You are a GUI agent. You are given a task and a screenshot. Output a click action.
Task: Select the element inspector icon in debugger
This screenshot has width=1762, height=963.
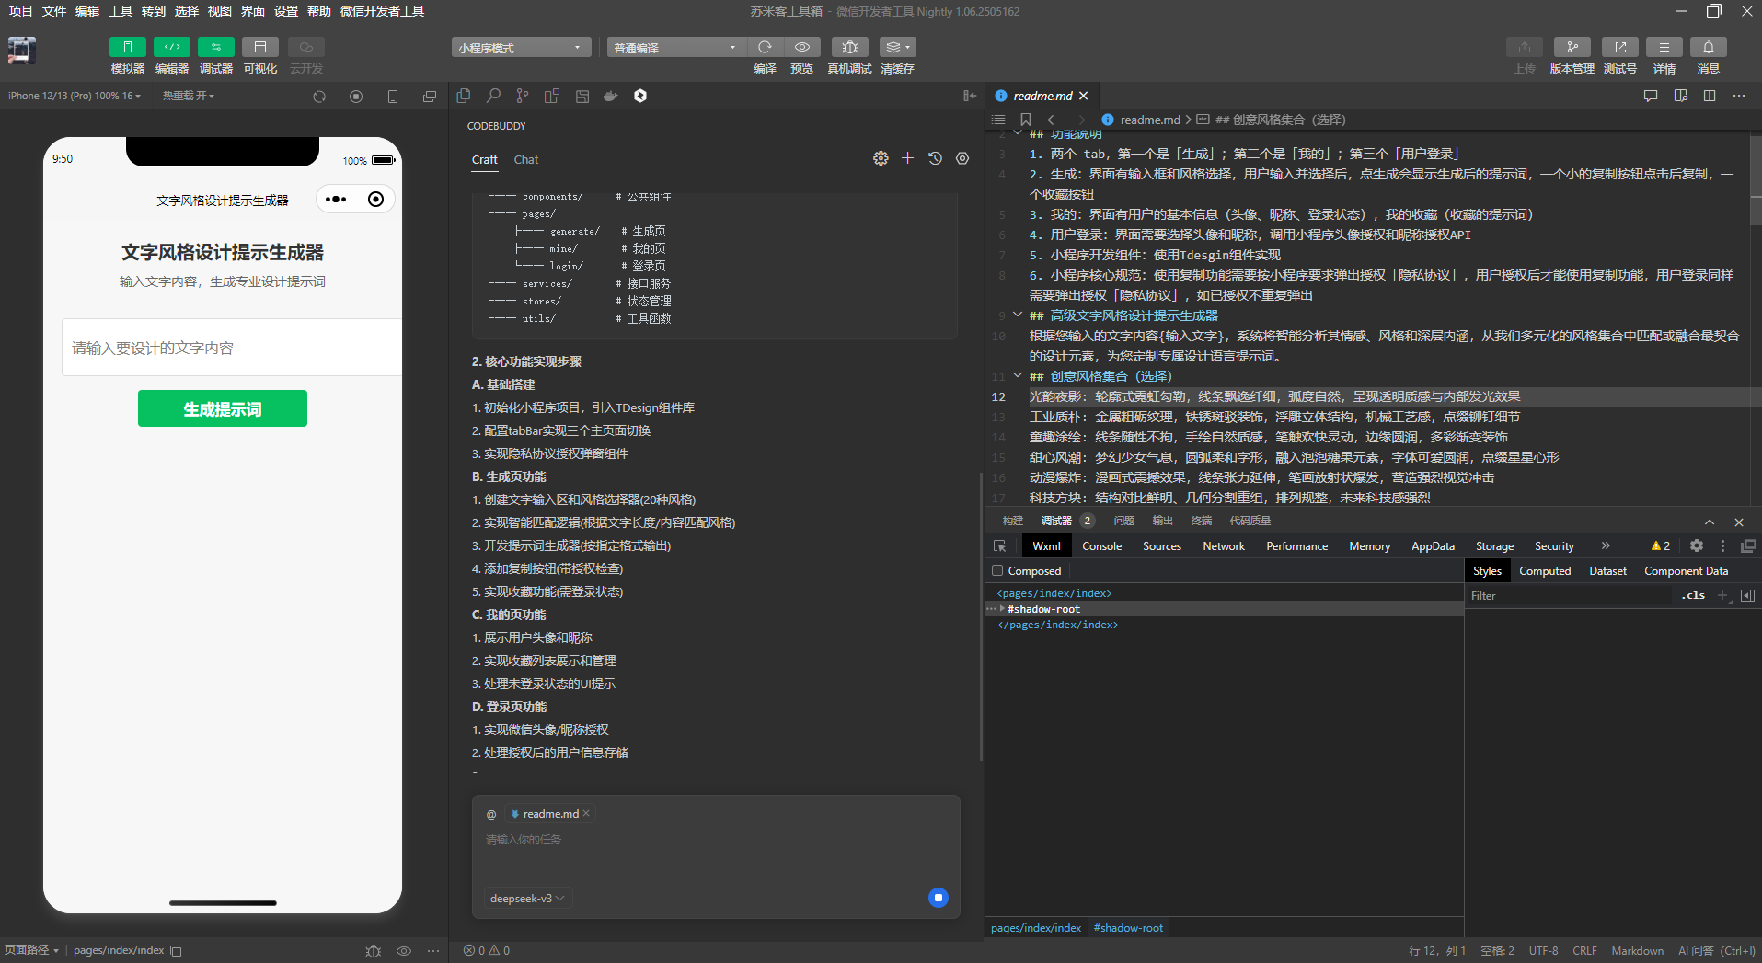(x=999, y=545)
